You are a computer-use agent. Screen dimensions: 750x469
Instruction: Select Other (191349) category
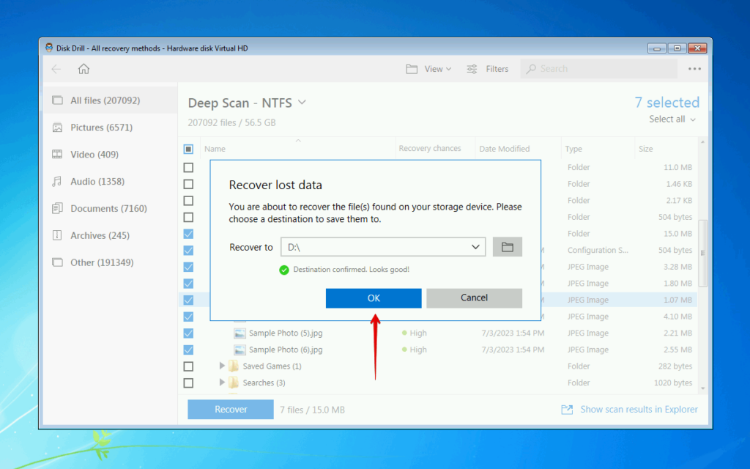tap(111, 262)
